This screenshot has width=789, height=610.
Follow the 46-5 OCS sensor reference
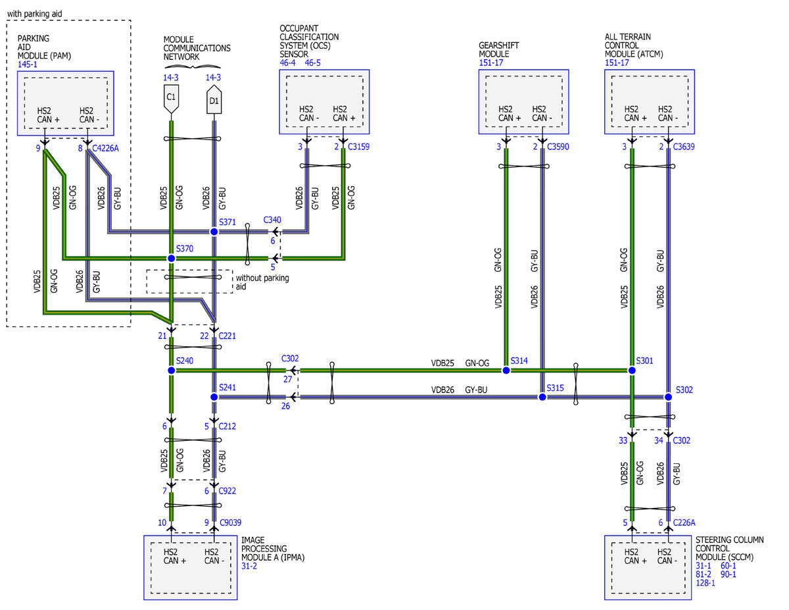pos(313,63)
